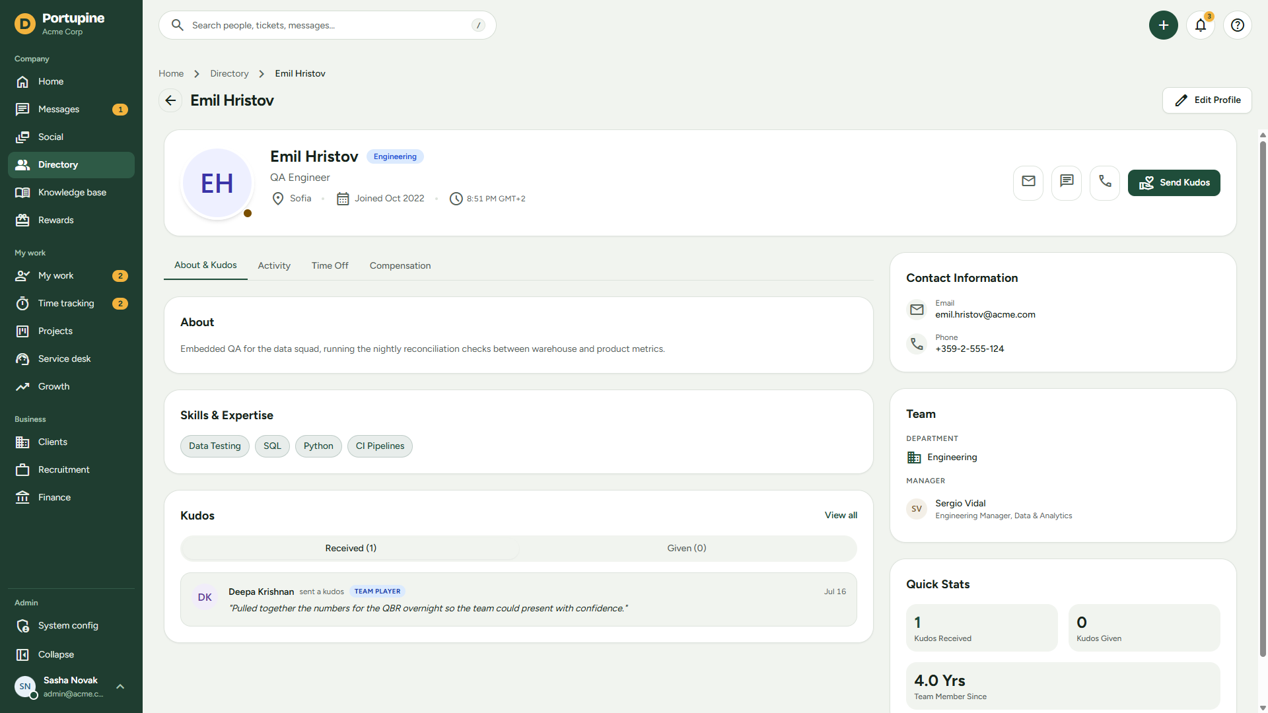
Task: Expand Sasha Novak account menu
Action: point(71,687)
